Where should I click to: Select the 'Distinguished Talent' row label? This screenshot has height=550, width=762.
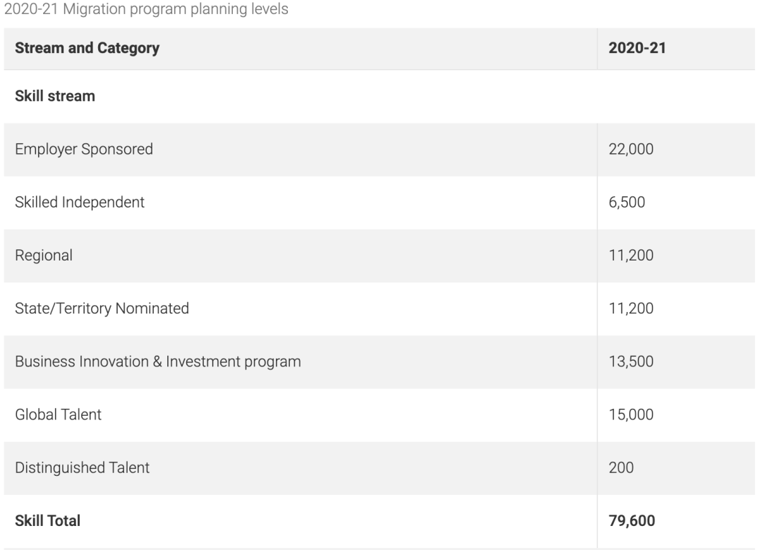[x=82, y=468]
